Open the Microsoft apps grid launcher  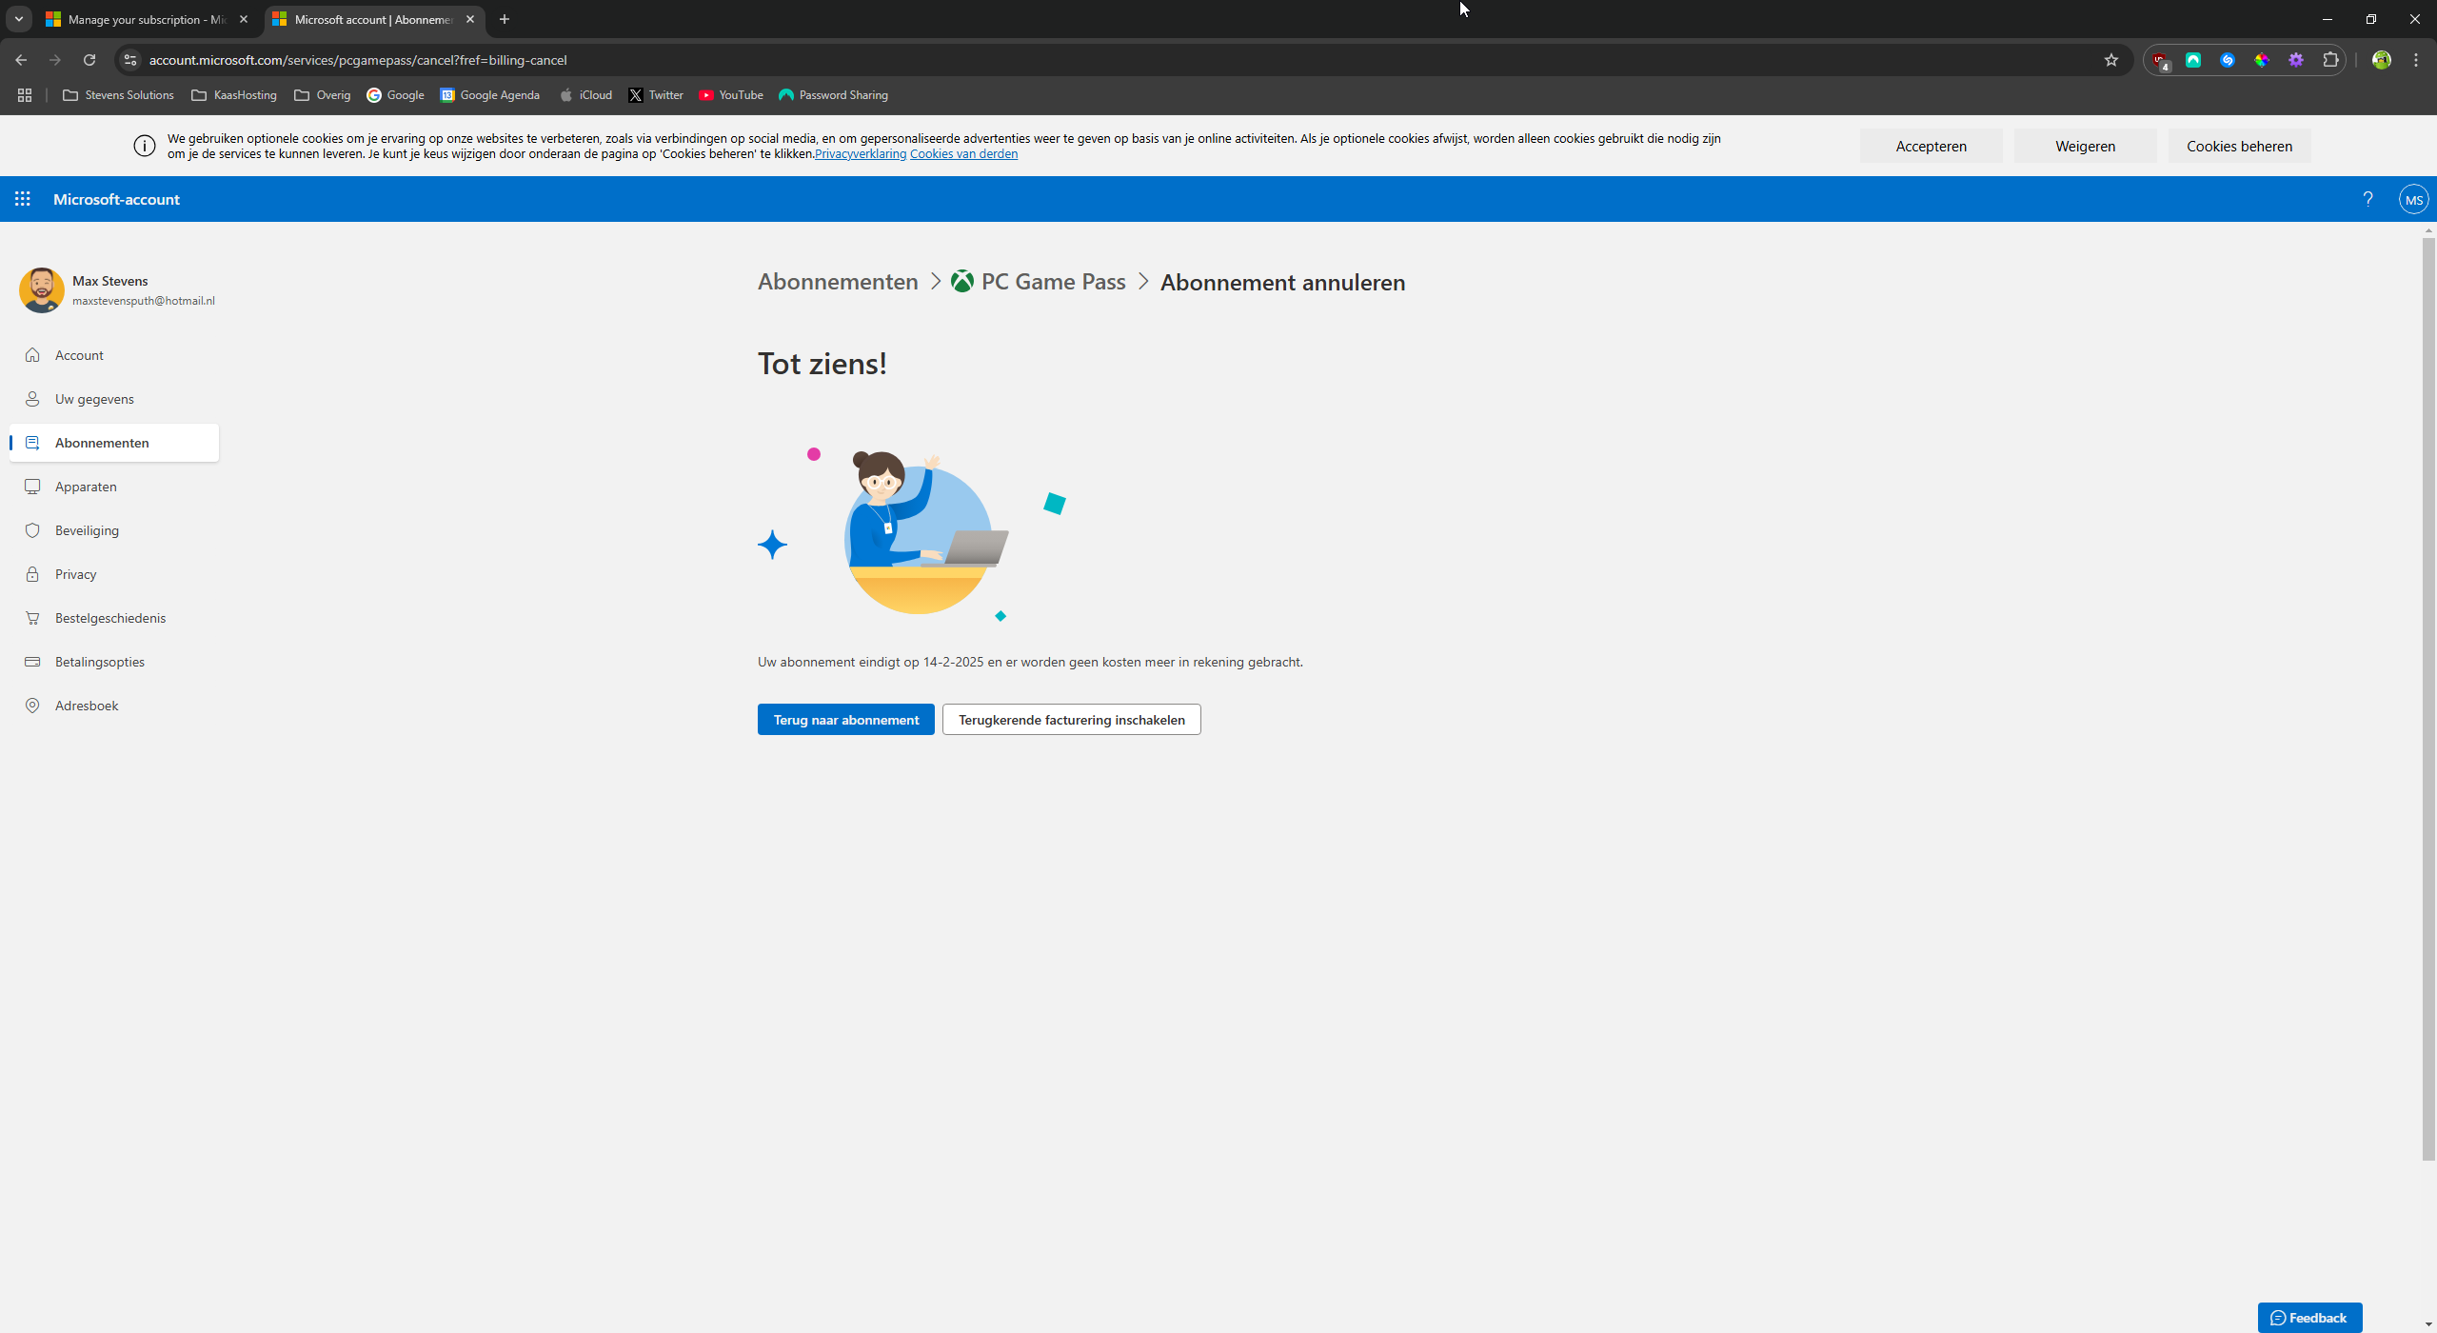pyautogui.click(x=23, y=199)
